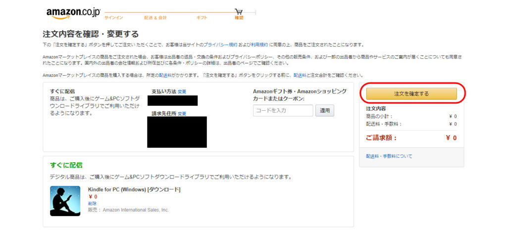Image resolution: width=507 pixels, height=231 pixels.
Task: Click the 商品の小計 row label
Action: click(380, 116)
